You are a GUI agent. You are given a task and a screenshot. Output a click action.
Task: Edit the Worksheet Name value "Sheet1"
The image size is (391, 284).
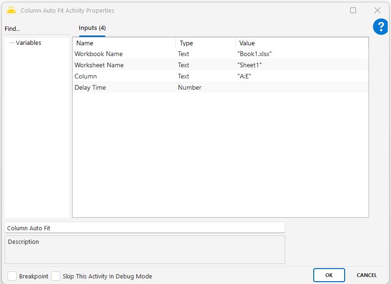250,65
